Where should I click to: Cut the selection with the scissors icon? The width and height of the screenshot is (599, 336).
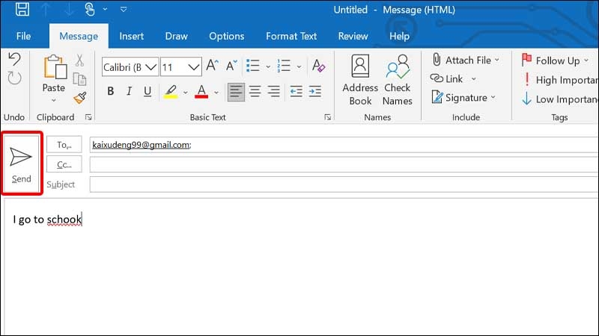click(79, 60)
